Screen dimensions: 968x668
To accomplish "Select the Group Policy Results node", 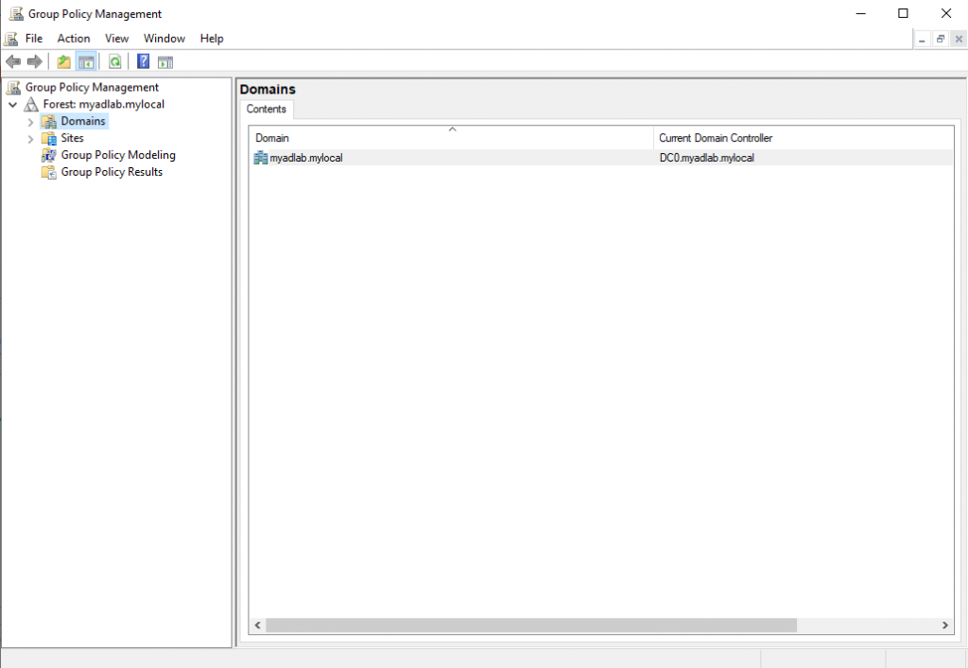I will (111, 172).
